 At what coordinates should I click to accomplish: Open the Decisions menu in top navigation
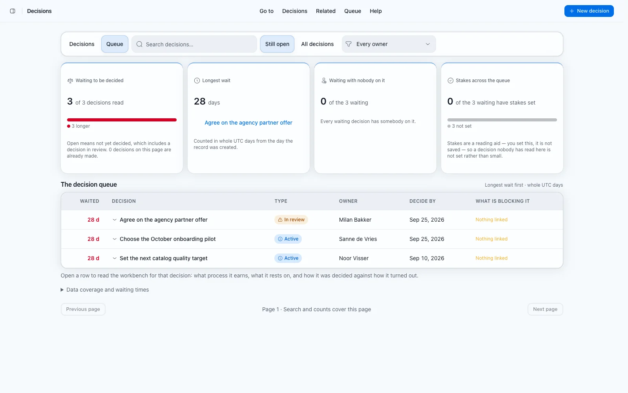click(295, 11)
